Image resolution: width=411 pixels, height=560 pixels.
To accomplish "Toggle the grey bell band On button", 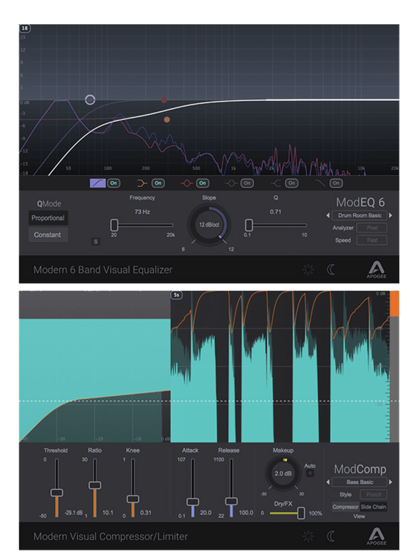I will click(247, 183).
